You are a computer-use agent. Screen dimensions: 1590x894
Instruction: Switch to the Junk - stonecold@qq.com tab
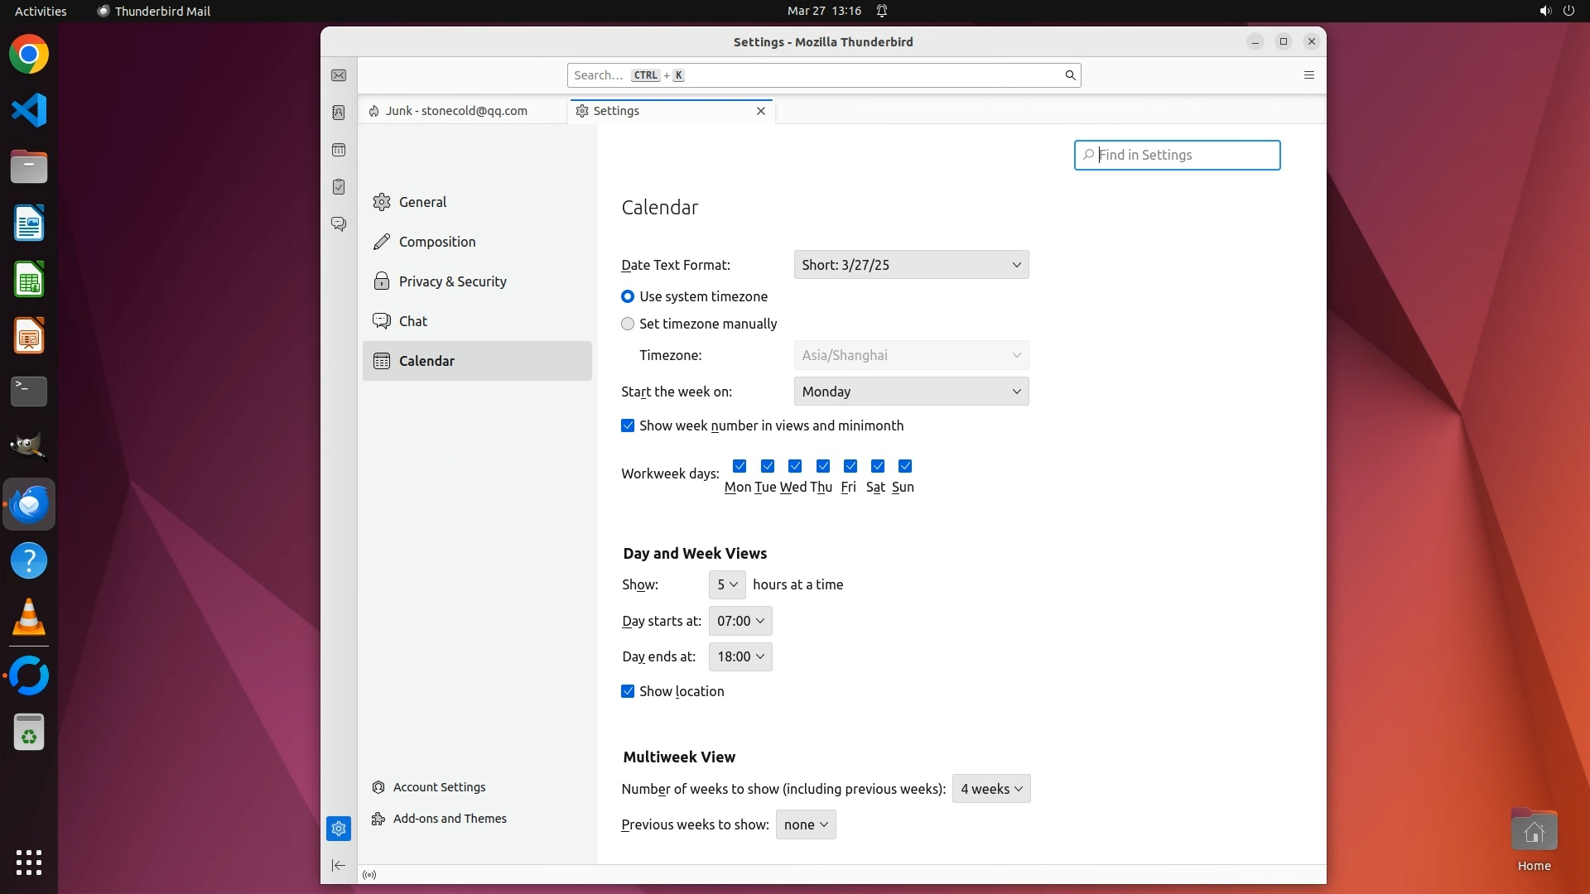point(456,111)
